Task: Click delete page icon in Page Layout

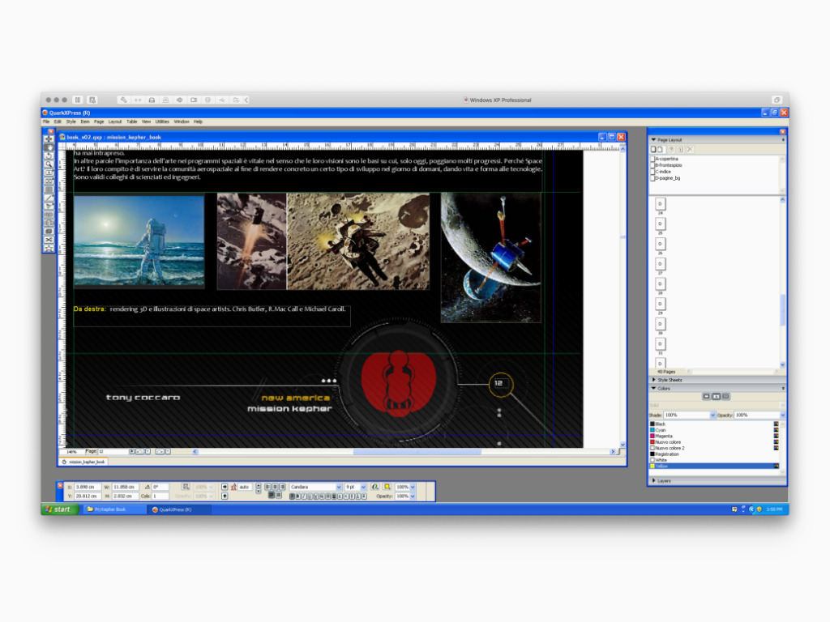Action: click(x=690, y=150)
